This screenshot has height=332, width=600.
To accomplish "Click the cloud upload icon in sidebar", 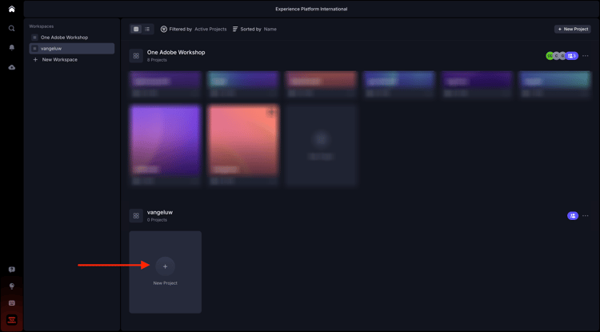I will (12, 67).
